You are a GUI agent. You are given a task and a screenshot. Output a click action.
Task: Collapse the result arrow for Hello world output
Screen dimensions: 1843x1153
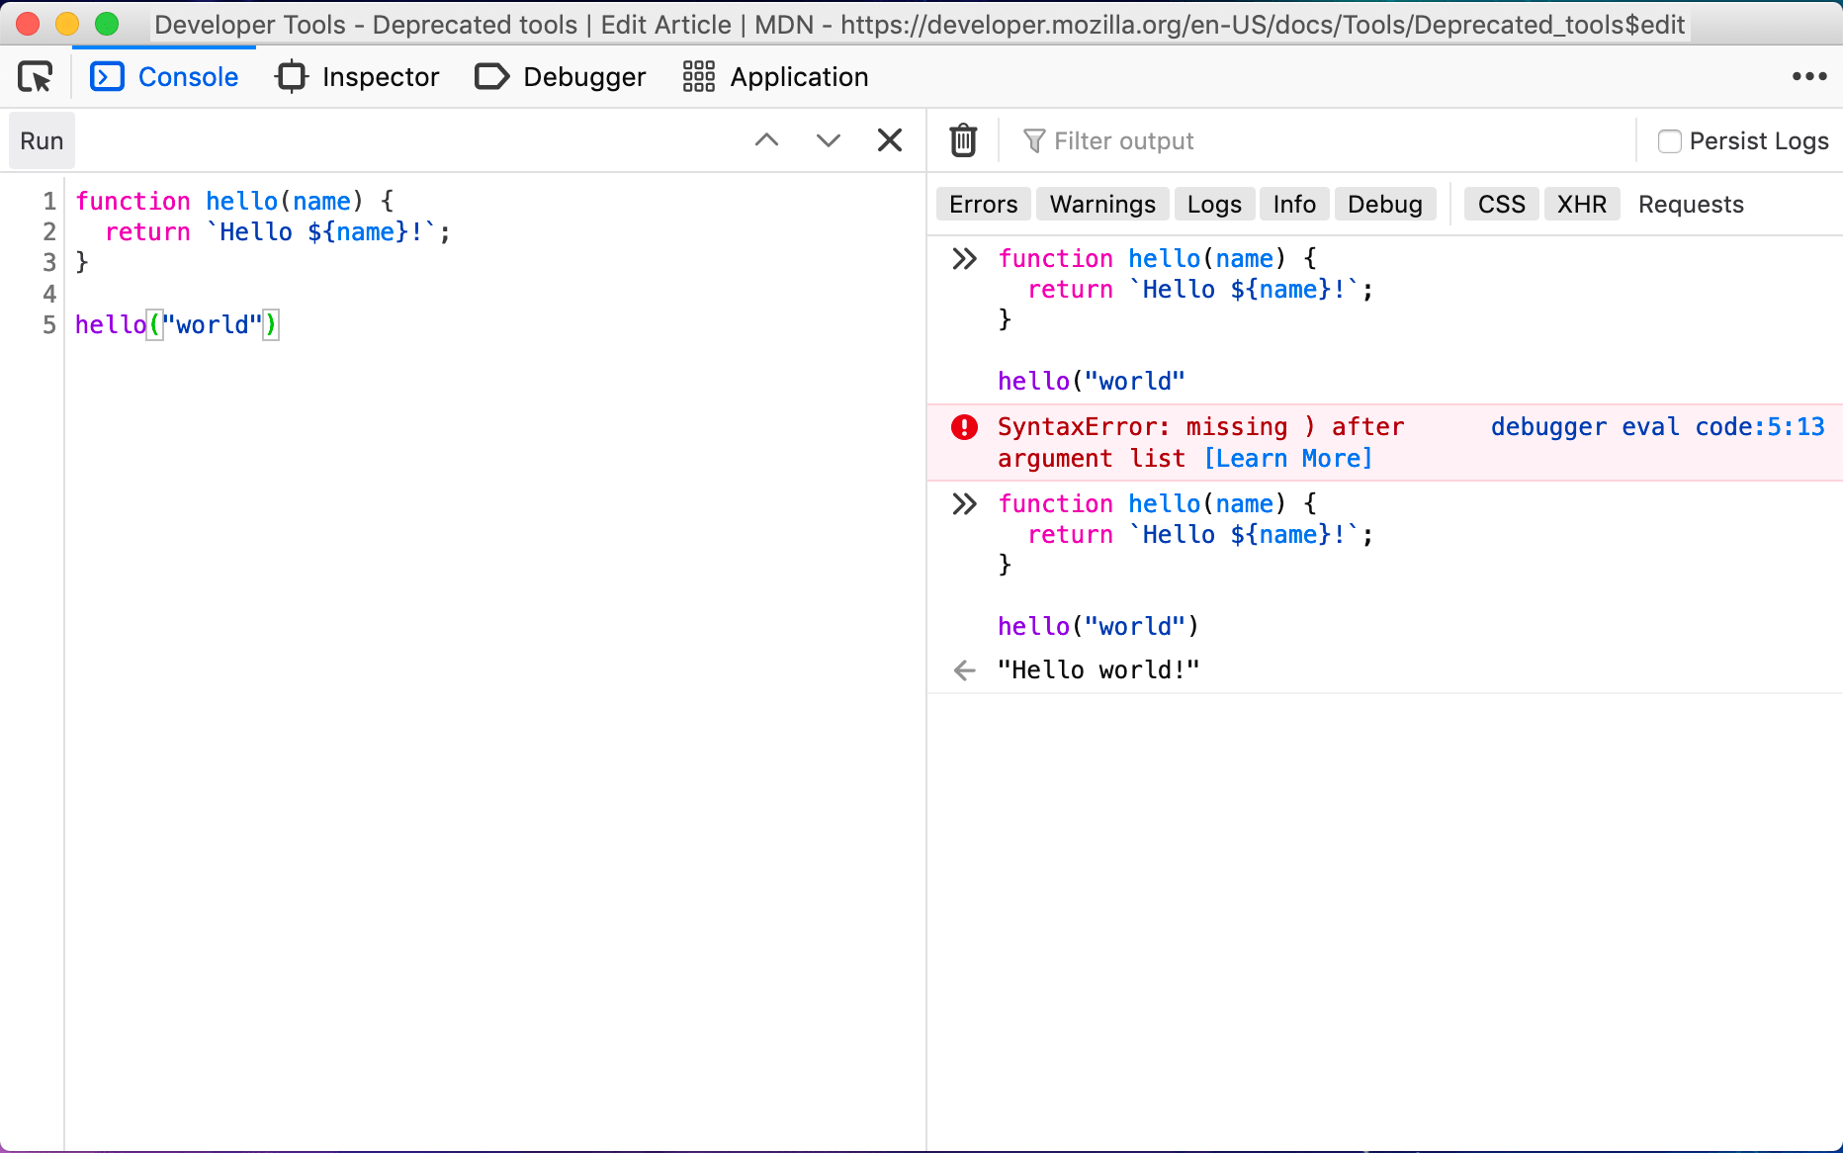[x=964, y=669]
